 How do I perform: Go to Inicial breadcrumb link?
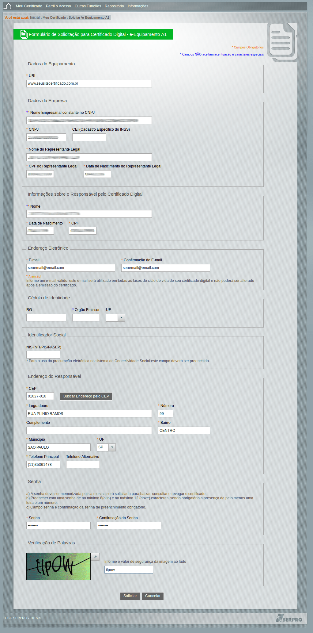35,17
